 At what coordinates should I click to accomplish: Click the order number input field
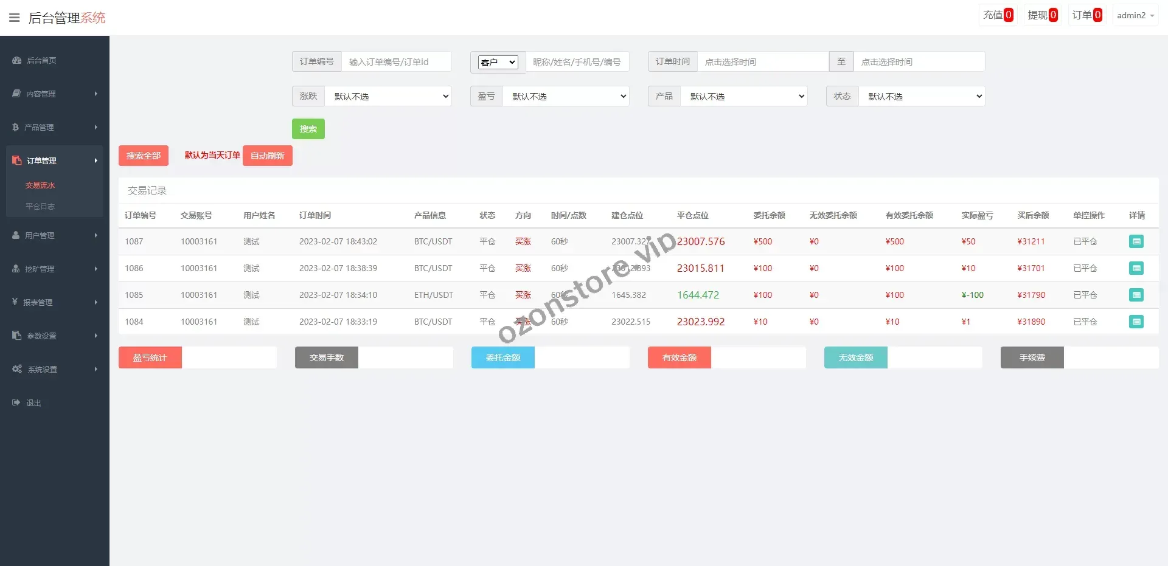click(396, 62)
